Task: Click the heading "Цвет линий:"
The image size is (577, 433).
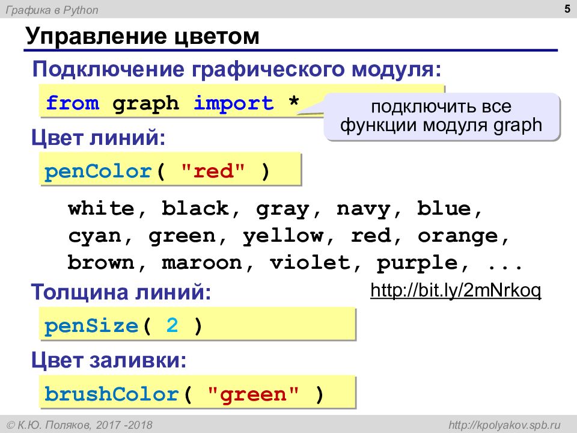Action: tap(98, 138)
